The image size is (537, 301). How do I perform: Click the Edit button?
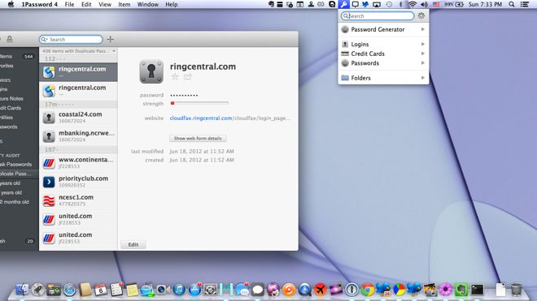click(133, 245)
